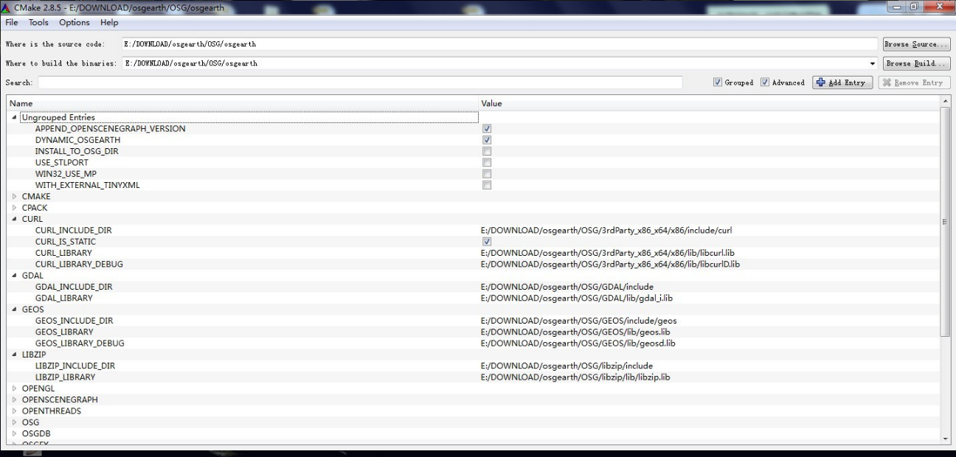The image size is (956, 457).
Task: Click the gdal_i.lib path value
Action: [577, 298]
